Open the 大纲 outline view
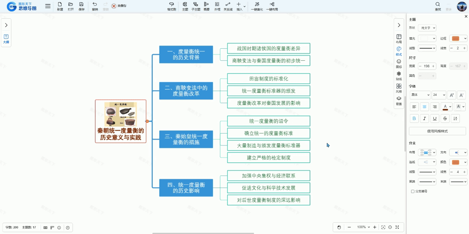Viewport: 469px width, 234px height. (x=6, y=39)
